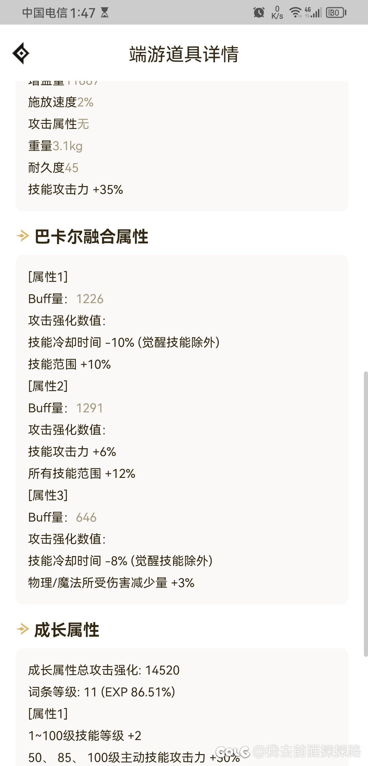Tap the arrow icon beside 成长属性

click(x=23, y=629)
